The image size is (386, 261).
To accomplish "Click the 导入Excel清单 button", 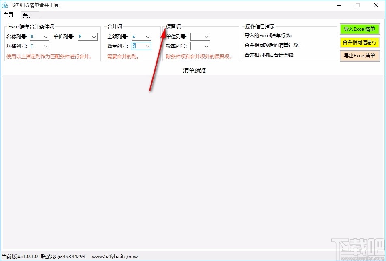I will [x=360, y=29].
